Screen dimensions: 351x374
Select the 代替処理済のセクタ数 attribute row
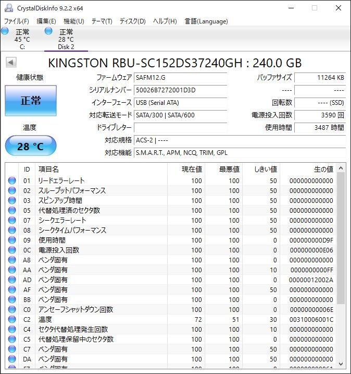point(170,210)
